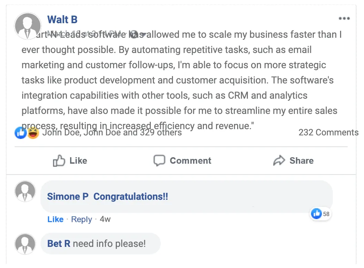Click Walt B's profile avatar
Screen dimensions: 364x268
point(27,26)
